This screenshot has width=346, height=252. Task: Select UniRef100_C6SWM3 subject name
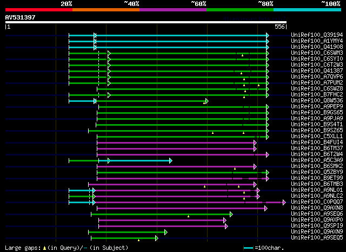click(x=317, y=53)
